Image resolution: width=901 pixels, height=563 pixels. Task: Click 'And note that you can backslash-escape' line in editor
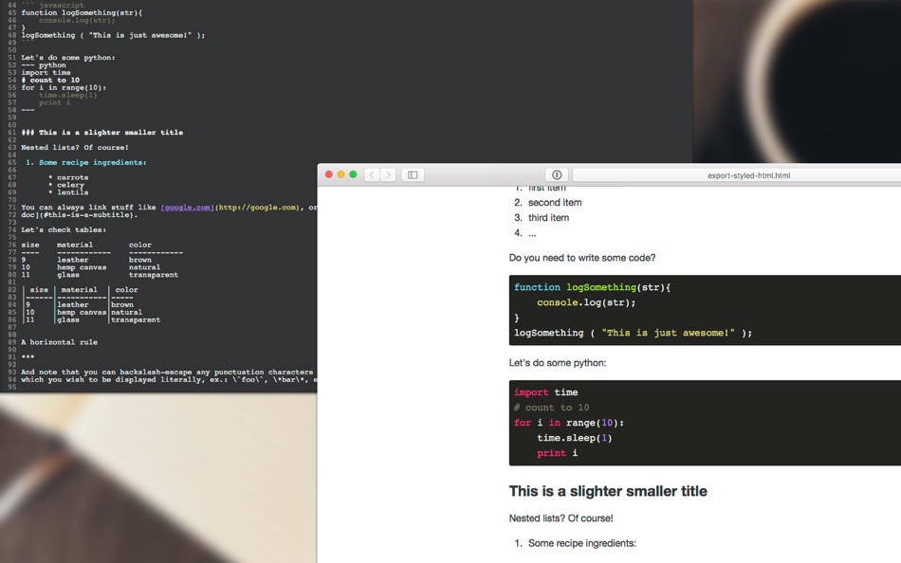(167, 372)
